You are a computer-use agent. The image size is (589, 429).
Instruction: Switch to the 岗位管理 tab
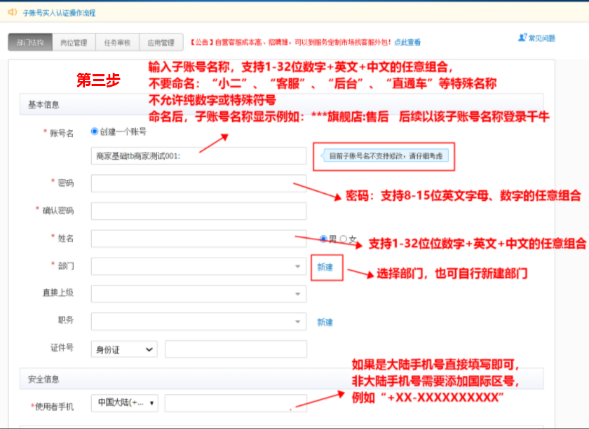pos(74,43)
